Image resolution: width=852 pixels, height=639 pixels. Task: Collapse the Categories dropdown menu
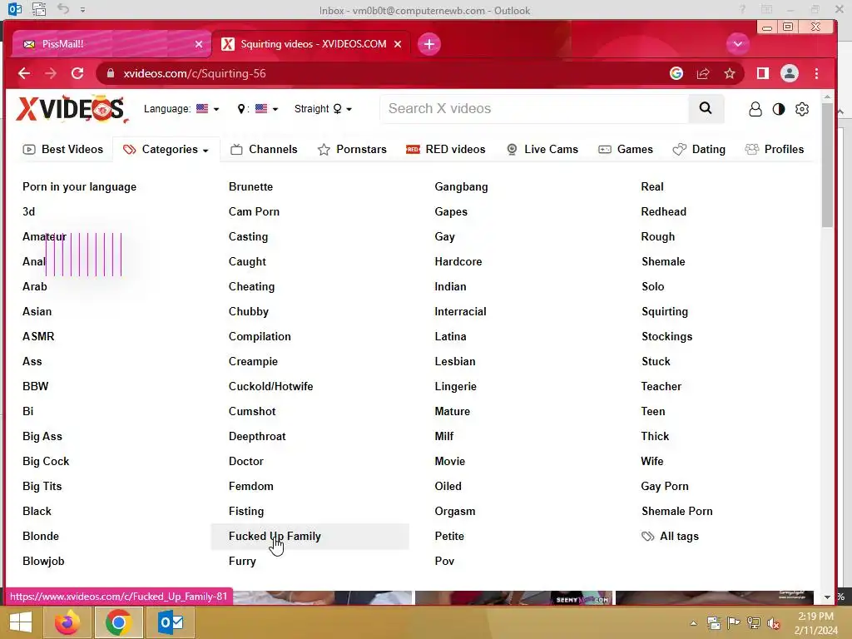click(166, 150)
